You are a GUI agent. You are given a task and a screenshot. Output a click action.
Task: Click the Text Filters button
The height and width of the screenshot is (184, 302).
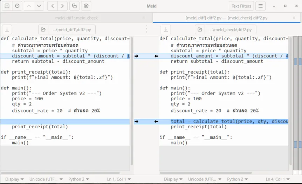pos(241,6)
